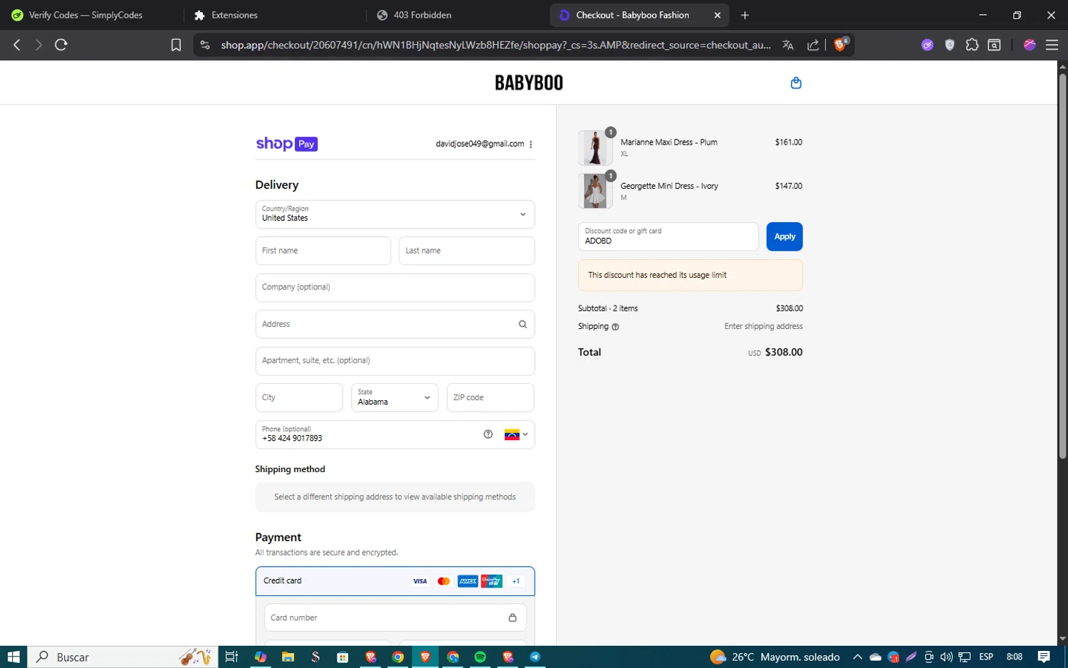Open the Extensions puzzle icon

[x=972, y=45]
